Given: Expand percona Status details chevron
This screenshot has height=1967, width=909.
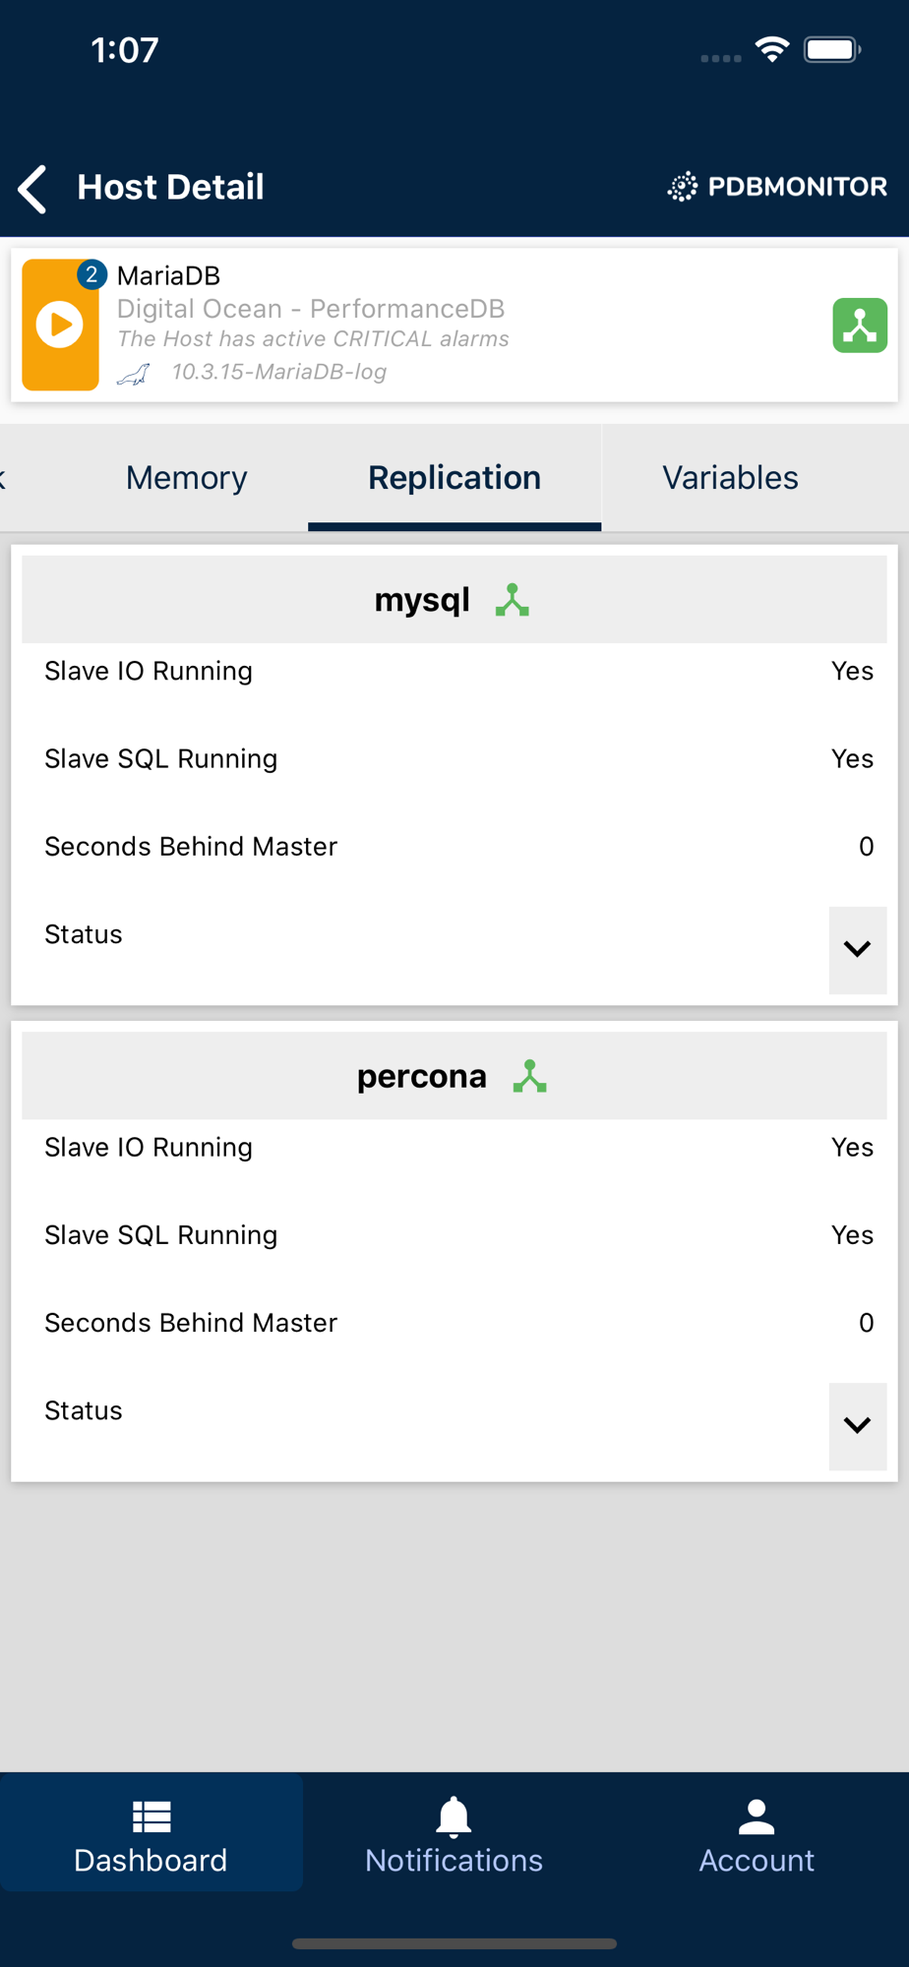Looking at the screenshot, I should point(857,1425).
